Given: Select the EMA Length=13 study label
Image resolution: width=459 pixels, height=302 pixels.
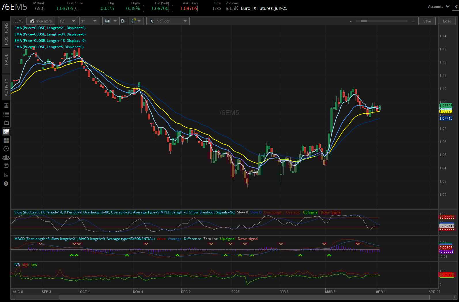Looking at the screenshot, I should click(x=50, y=41).
